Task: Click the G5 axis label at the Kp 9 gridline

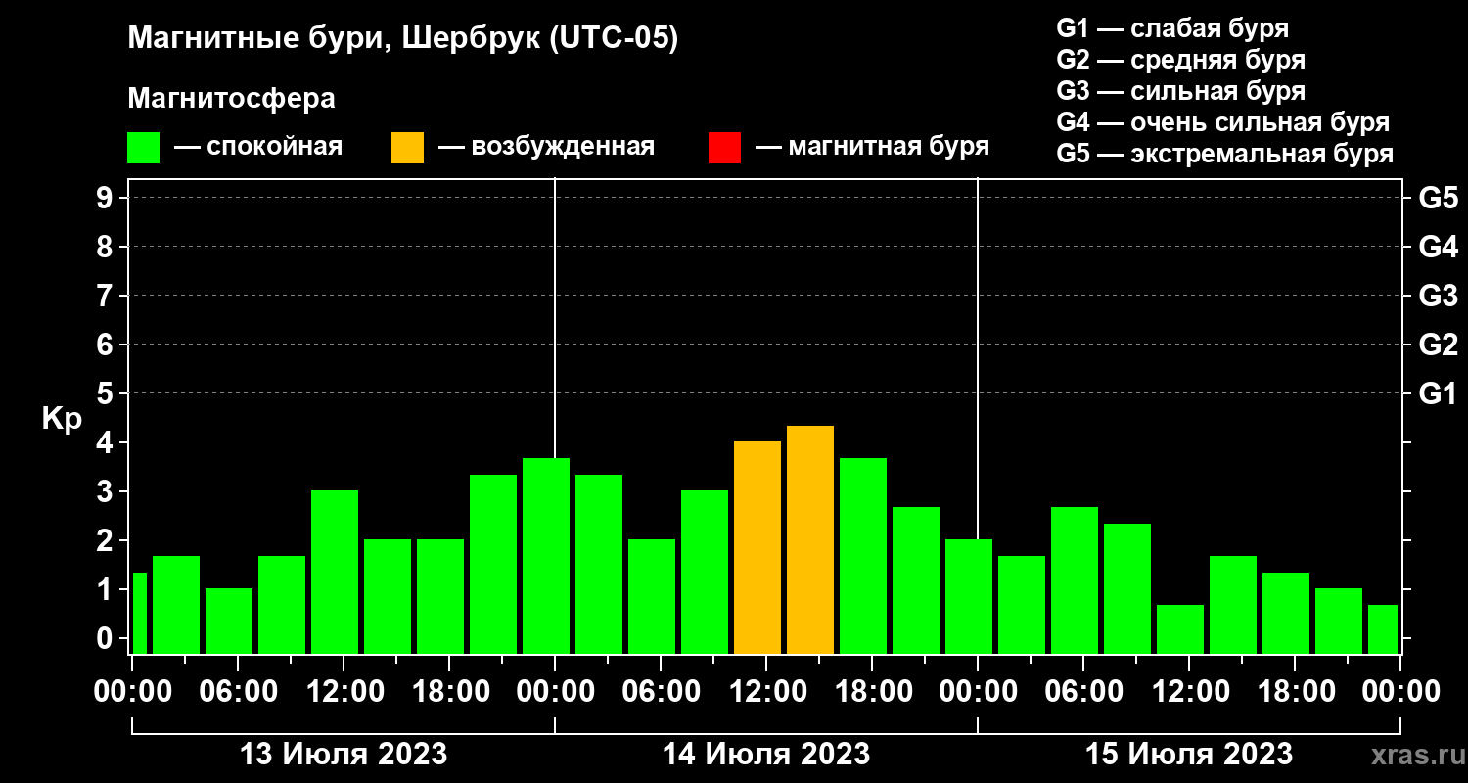Action: [x=1438, y=198]
